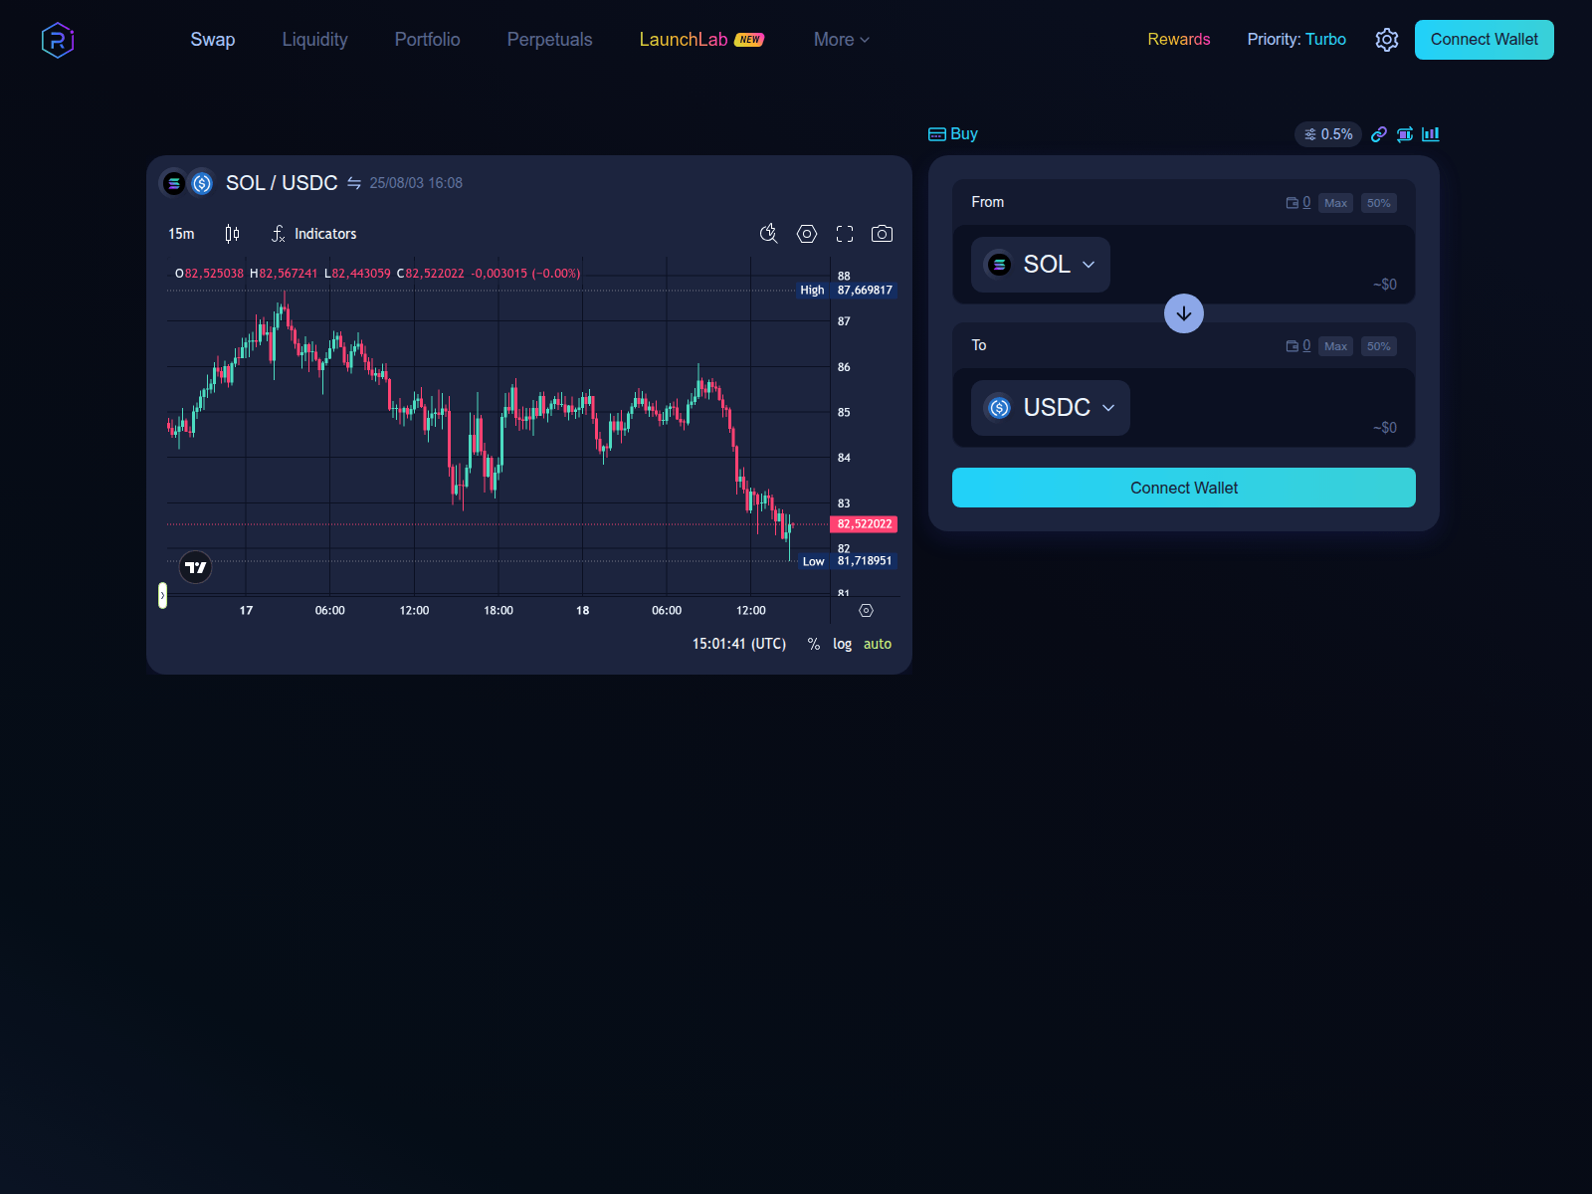Swap token order with the down arrow
The height and width of the screenshot is (1194, 1592).
pyautogui.click(x=1184, y=313)
